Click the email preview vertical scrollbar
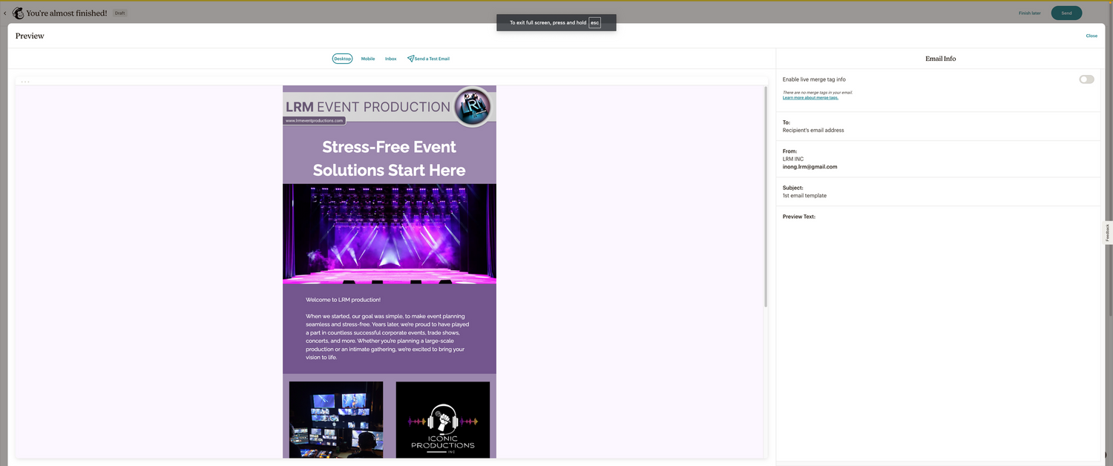Screen dimensions: 1113x466 (766, 197)
